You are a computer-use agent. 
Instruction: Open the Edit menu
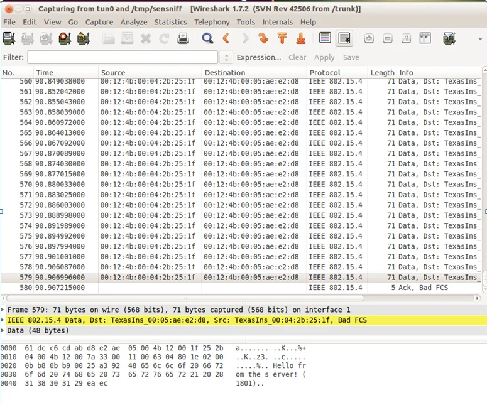[30, 22]
